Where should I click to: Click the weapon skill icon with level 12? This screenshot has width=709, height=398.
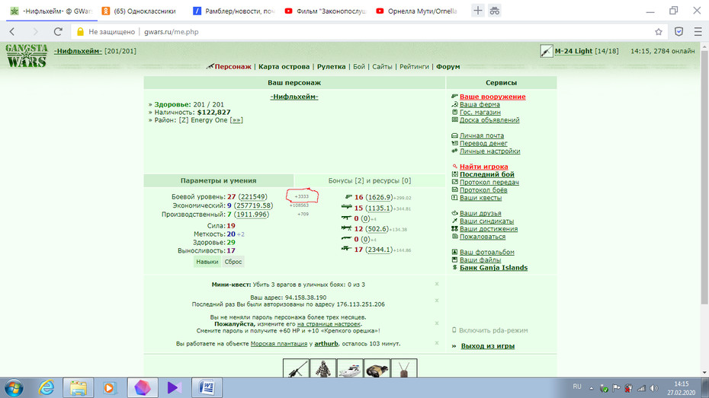[x=347, y=228]
